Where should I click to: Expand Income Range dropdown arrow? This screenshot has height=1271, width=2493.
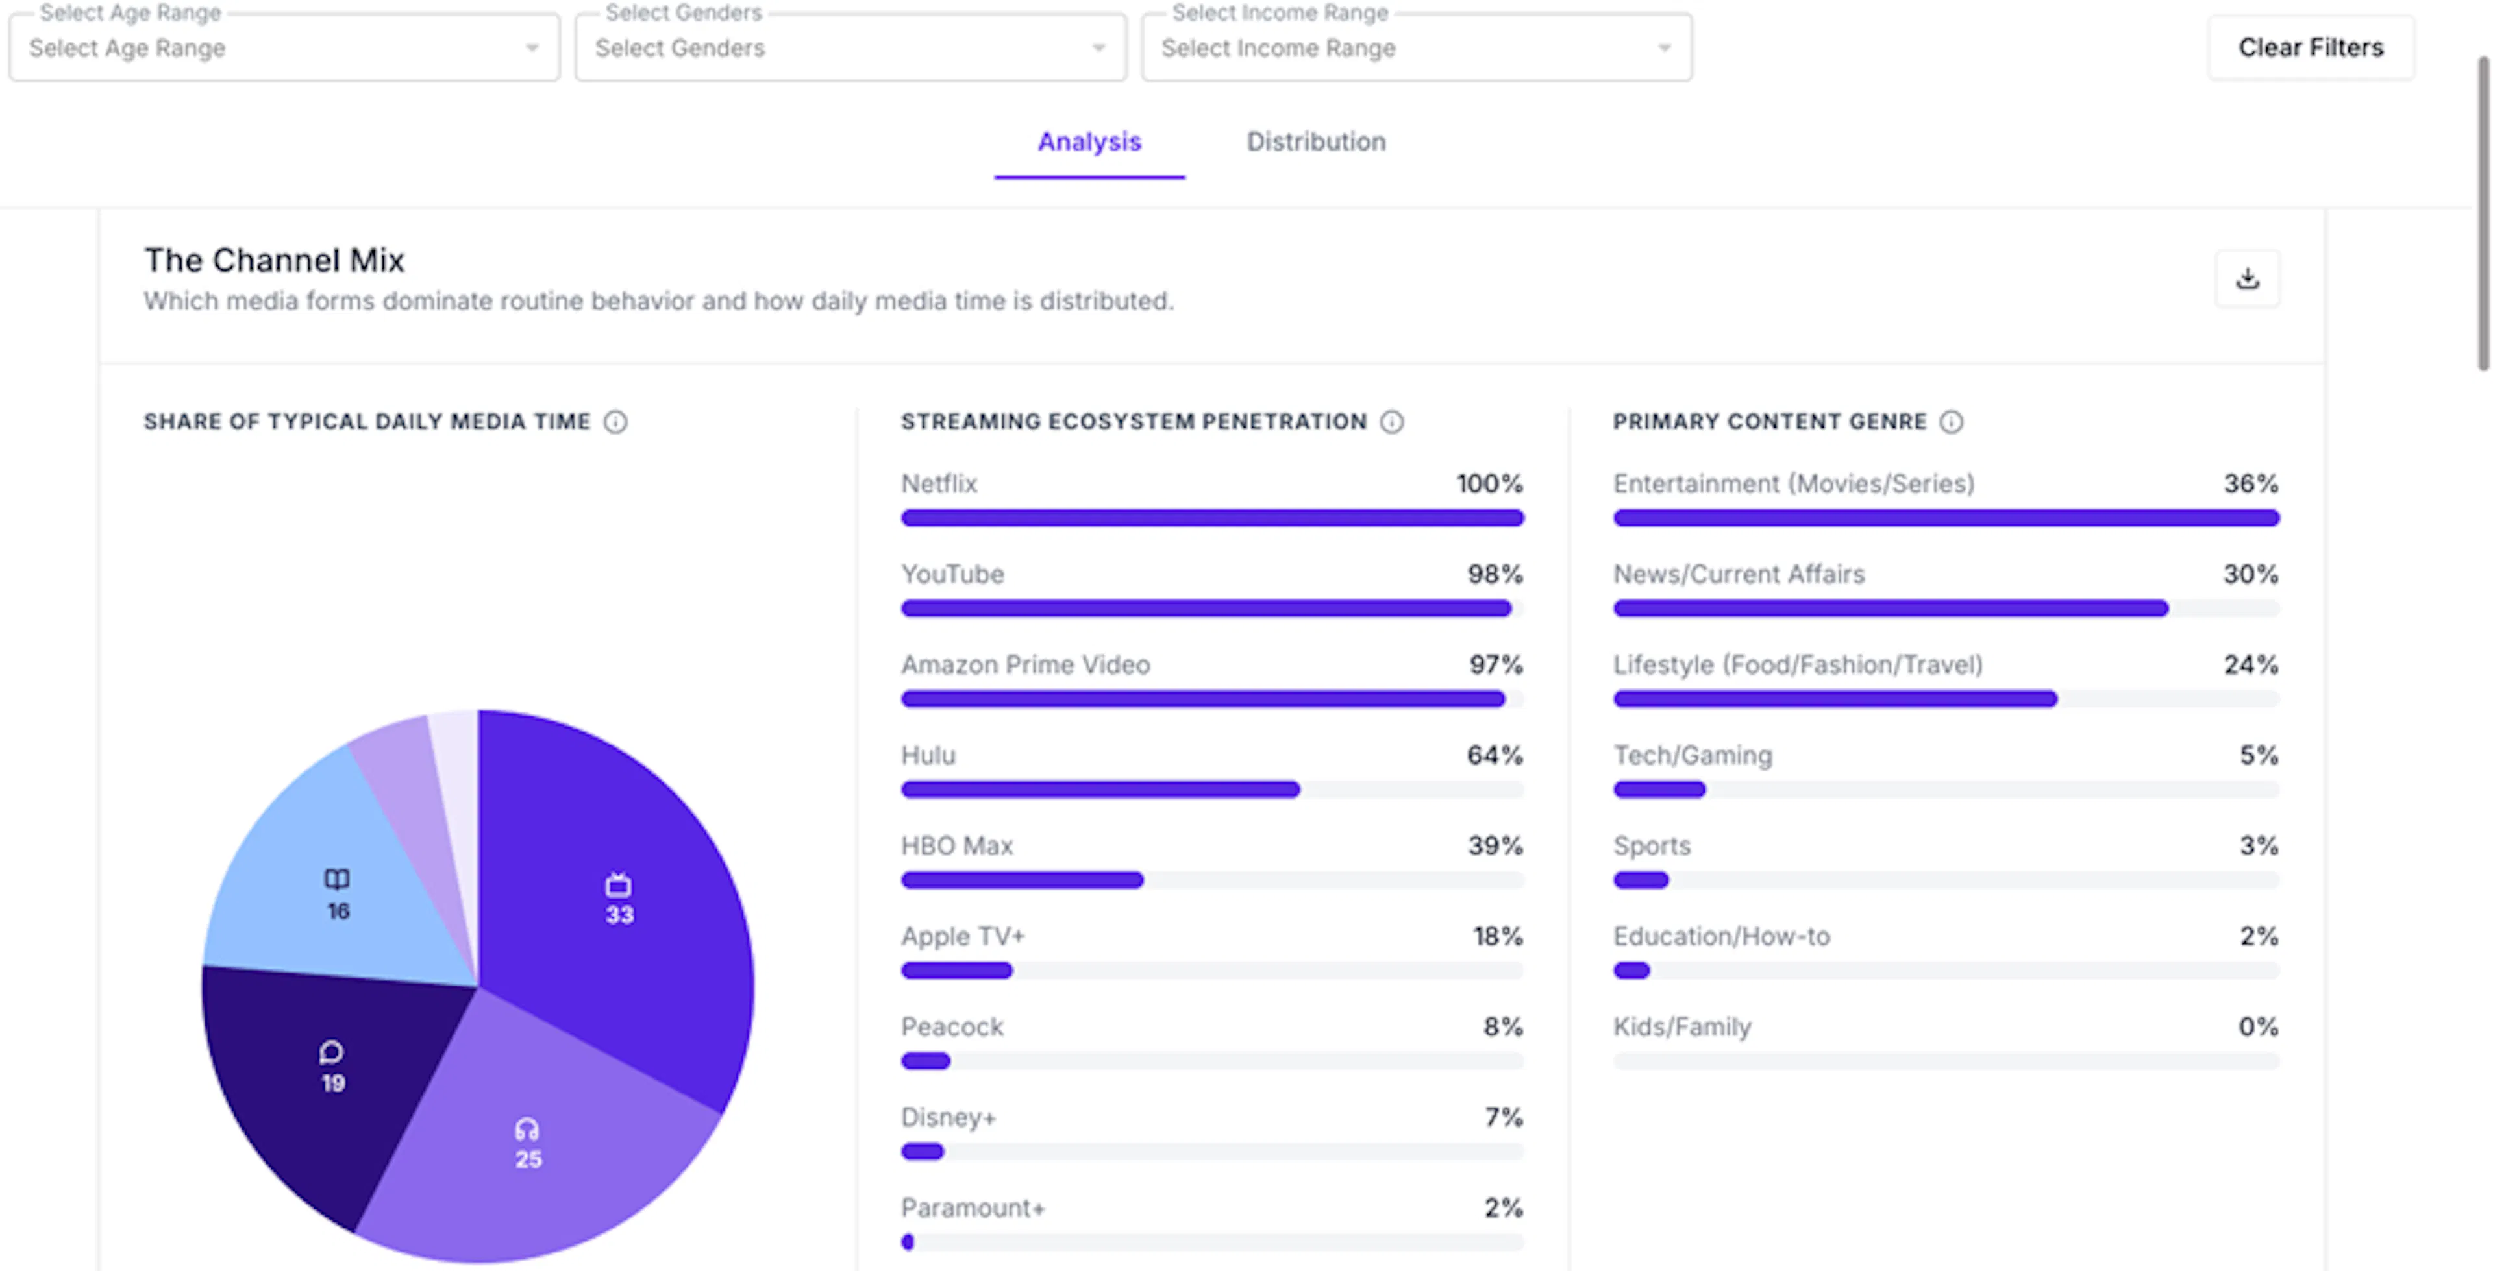click(x=1665, y=47)
